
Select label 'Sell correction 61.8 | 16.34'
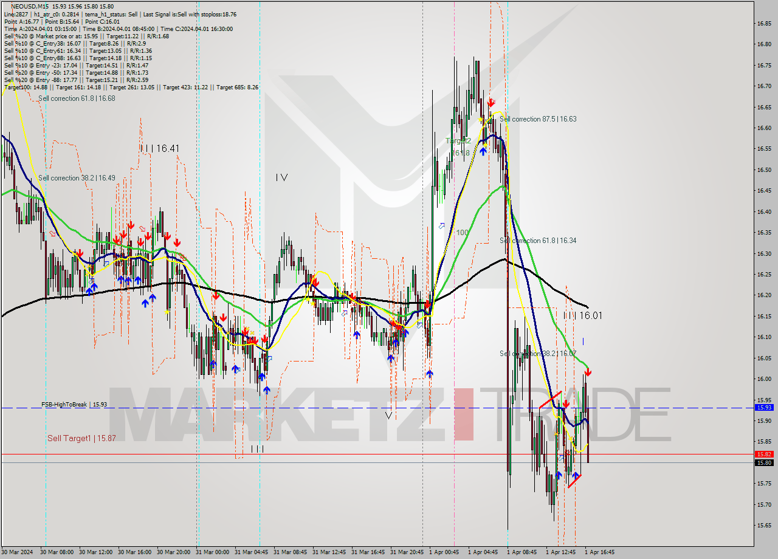tap(538, 241)
